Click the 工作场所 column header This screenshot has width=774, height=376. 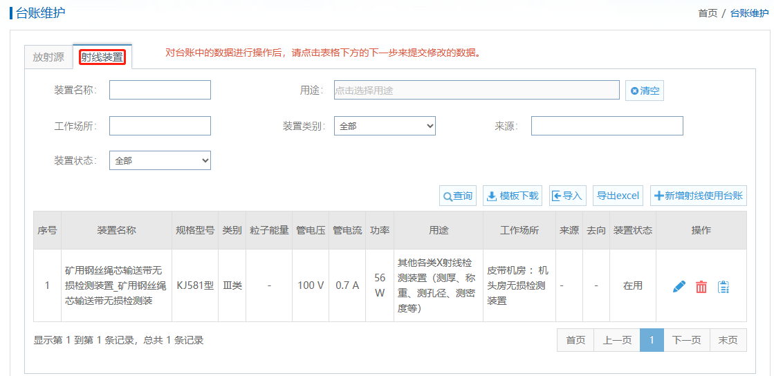pos(519,230)
